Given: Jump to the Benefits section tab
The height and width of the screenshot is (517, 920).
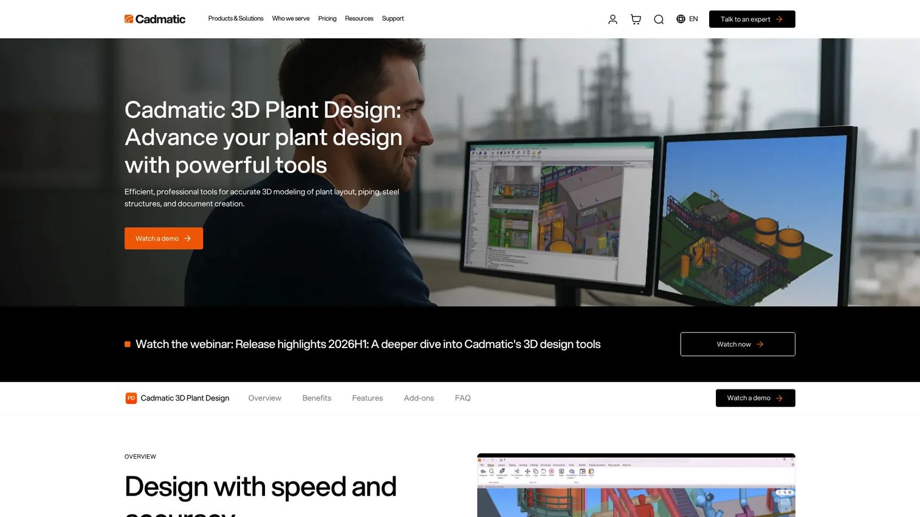Looking at the screenshot, I should click(x=317, y=398).
